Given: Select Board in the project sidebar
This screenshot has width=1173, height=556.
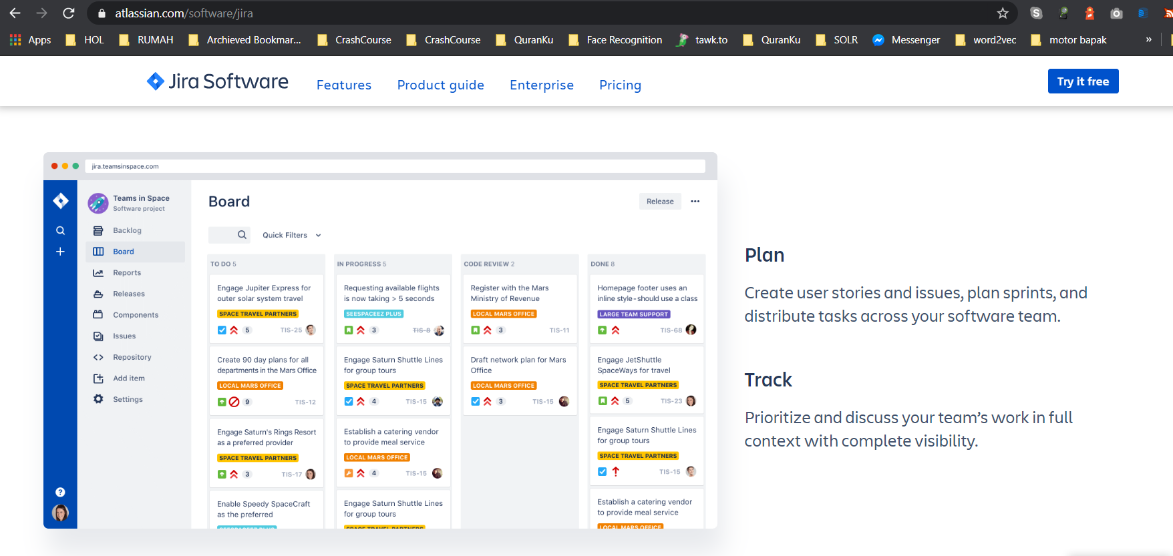Looking at the screenshot, I should click(x=135, y=252).
